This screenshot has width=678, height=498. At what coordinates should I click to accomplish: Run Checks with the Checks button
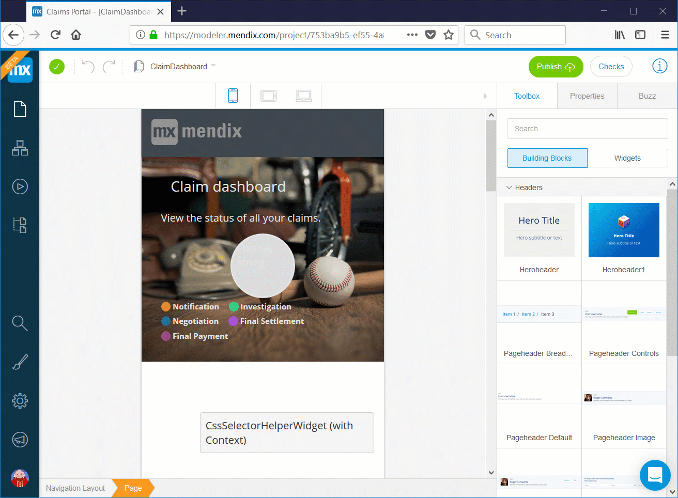tap(611, 66)
